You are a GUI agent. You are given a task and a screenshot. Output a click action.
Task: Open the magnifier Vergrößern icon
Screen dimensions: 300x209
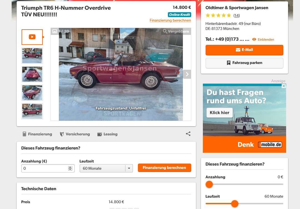[x=165, y=31]
